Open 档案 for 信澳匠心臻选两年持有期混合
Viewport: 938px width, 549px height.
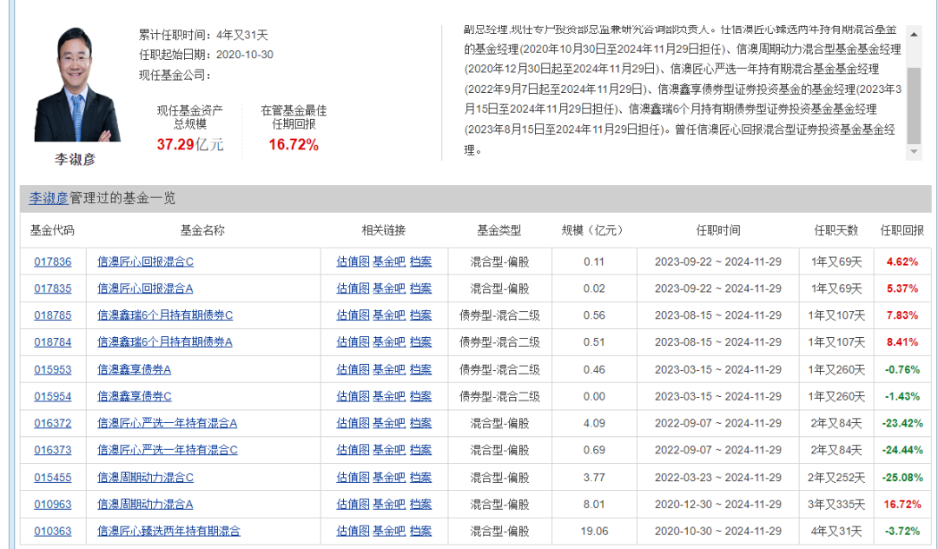(420, 531)
